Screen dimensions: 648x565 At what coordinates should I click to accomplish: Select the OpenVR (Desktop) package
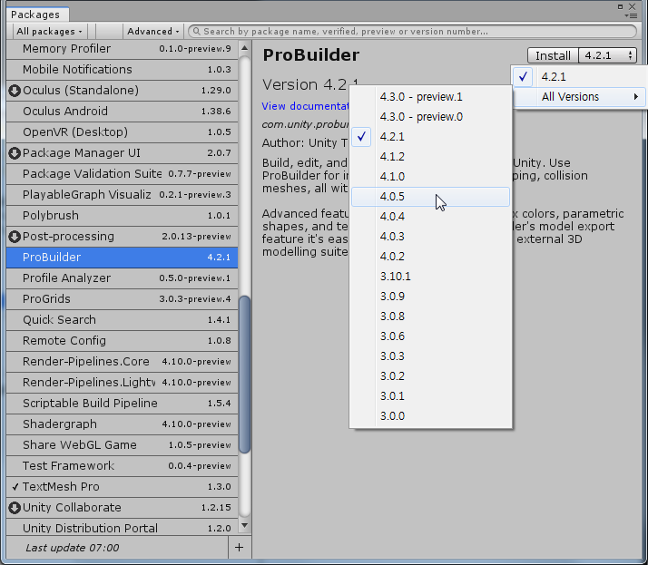pos(122,132)
